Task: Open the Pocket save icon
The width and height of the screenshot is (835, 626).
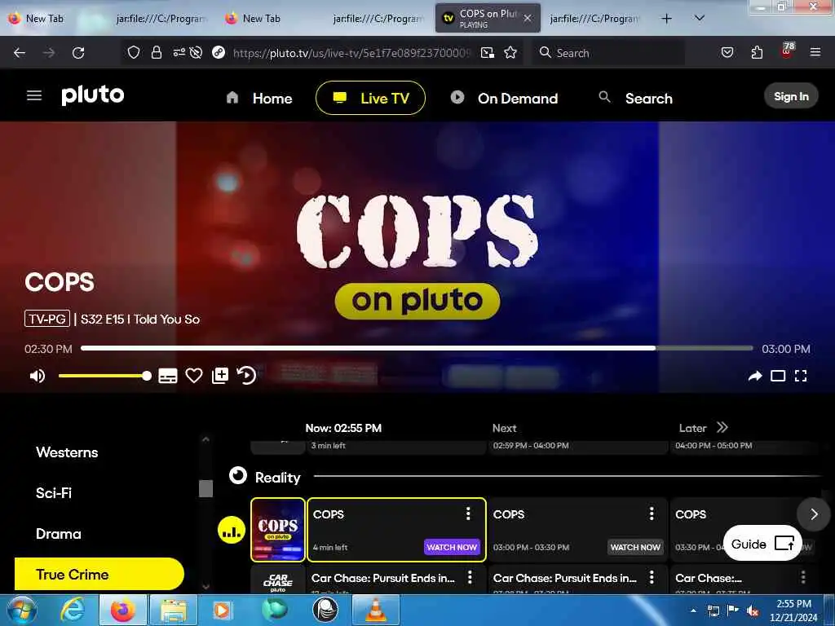Action: point(727,52)
